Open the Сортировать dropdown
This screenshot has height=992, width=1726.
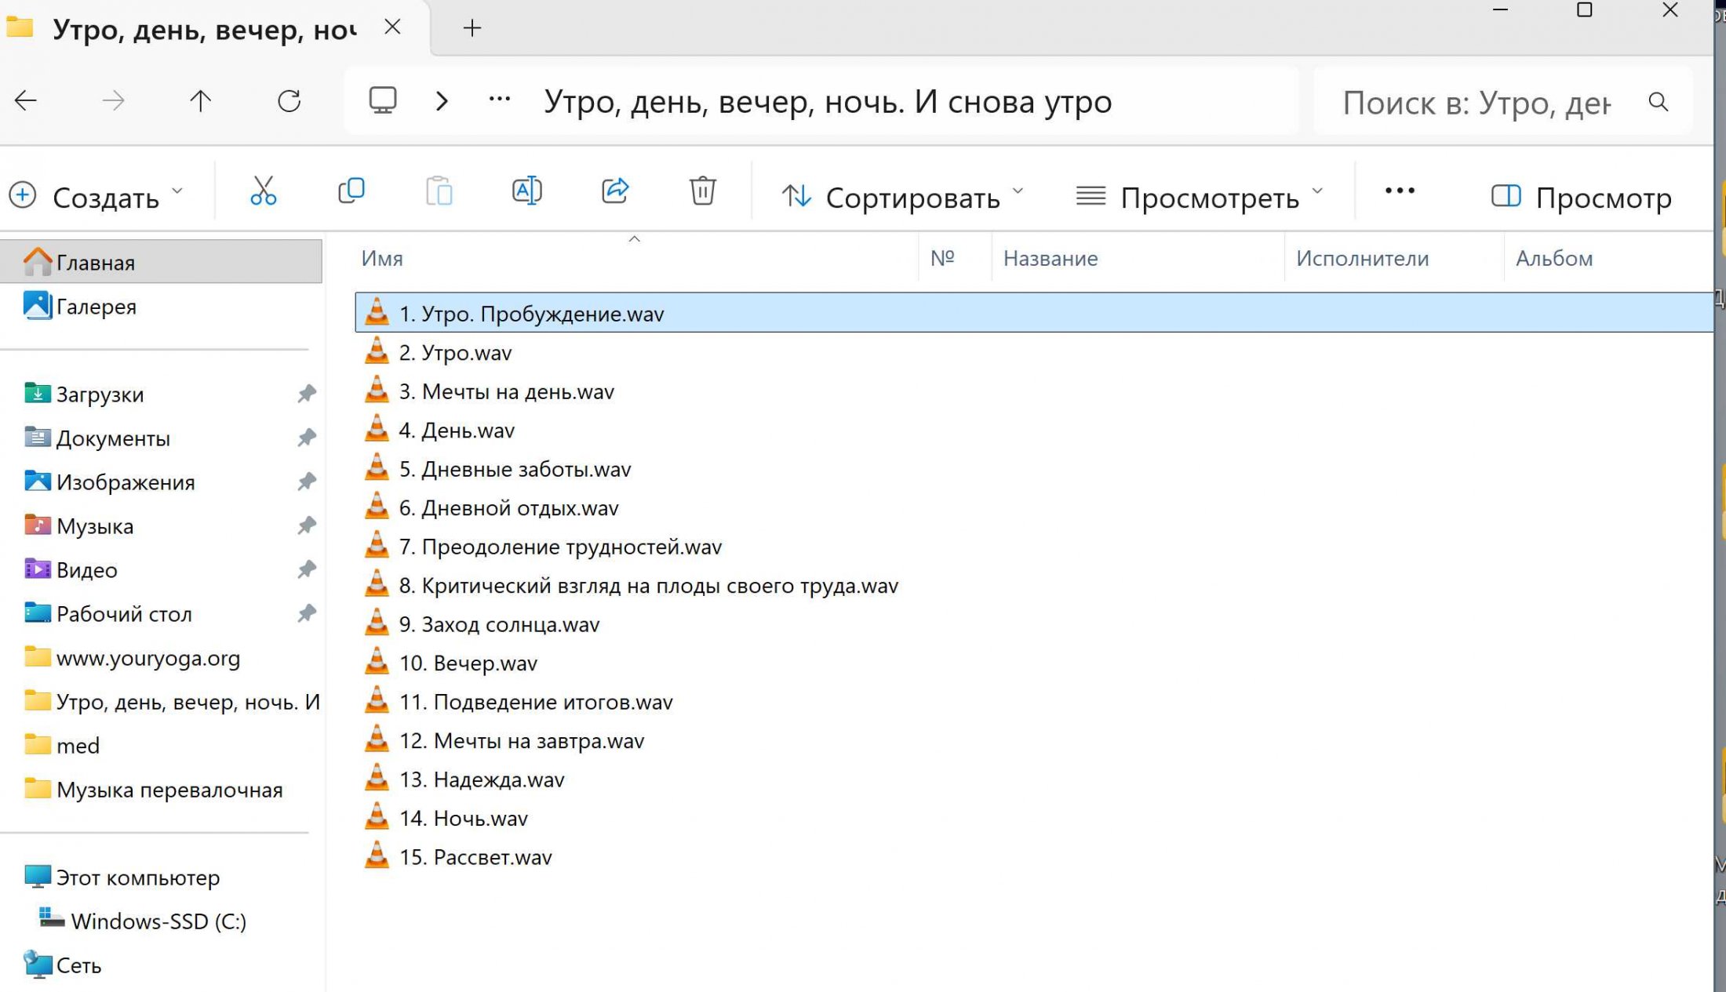pos(903,196)
